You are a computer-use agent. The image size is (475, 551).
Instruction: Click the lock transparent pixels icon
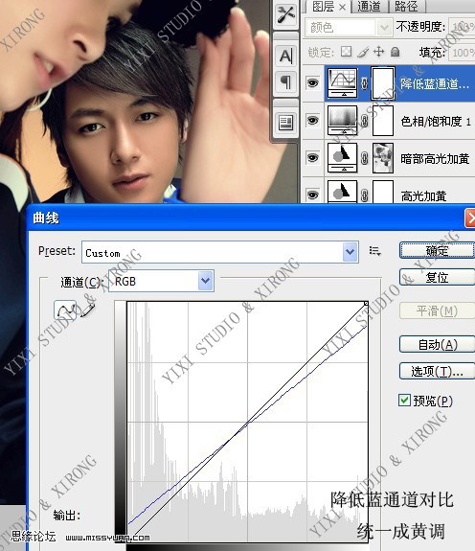(x=346, y=52)
